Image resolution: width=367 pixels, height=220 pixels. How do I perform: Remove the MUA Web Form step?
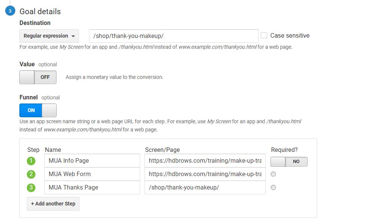click(273, 174)
